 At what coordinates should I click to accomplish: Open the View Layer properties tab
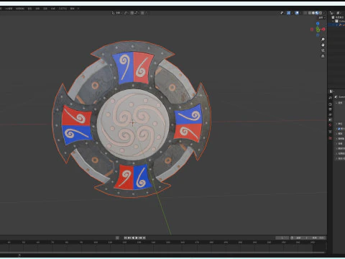(x=331, y=114)
